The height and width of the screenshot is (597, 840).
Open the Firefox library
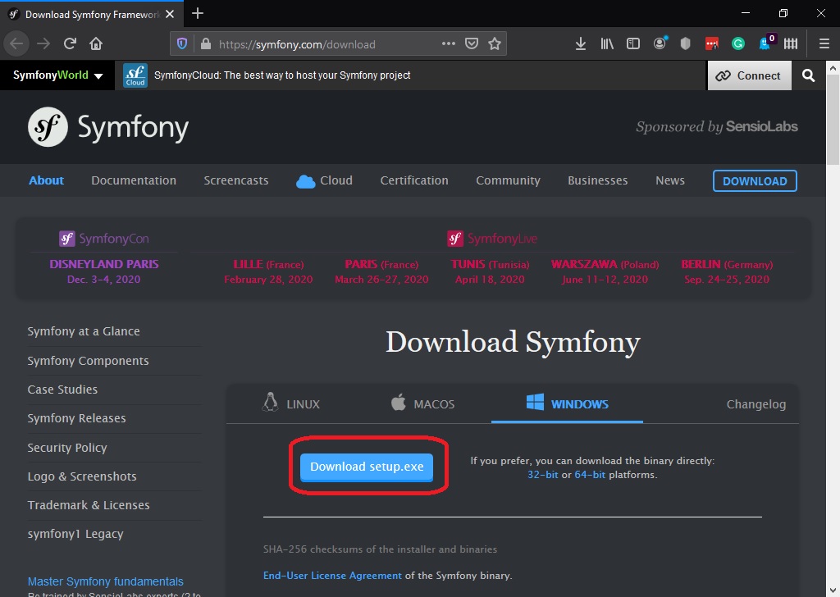pyautogui.click(x=607, y=44)
